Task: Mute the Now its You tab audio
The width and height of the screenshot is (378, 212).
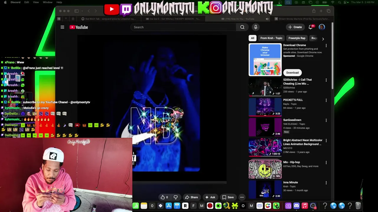Action: [x=267, y=19]
